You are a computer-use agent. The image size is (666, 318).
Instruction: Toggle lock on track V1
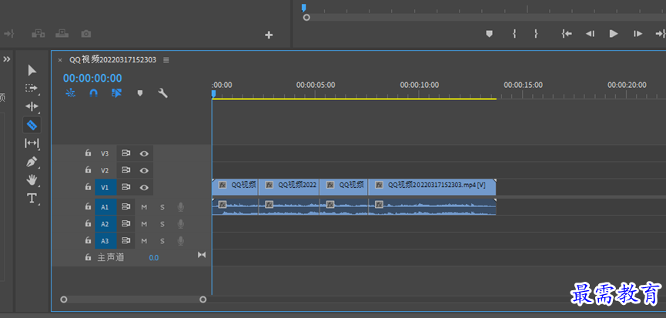(x=88, y=187)
